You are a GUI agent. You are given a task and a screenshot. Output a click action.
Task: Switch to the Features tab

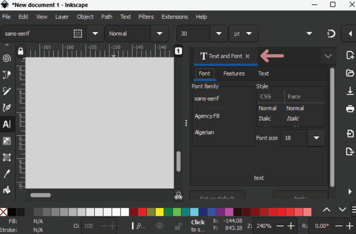pyautogui.click(x=234, y=74)
